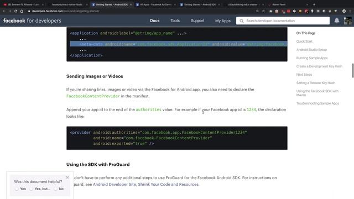Open the Docs menu
The image size is (354, 199).
click(x=155, y=20)
